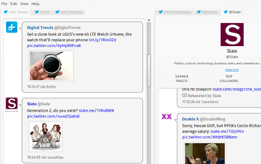Click the @Slate handle under profile name
Image resolution: width=261 pixels, height=164 pixels.
(x=232, y=57)
